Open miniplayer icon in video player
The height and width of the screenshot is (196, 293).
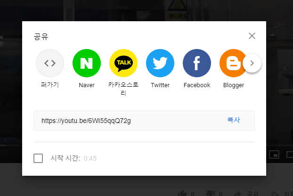[274, 155]
